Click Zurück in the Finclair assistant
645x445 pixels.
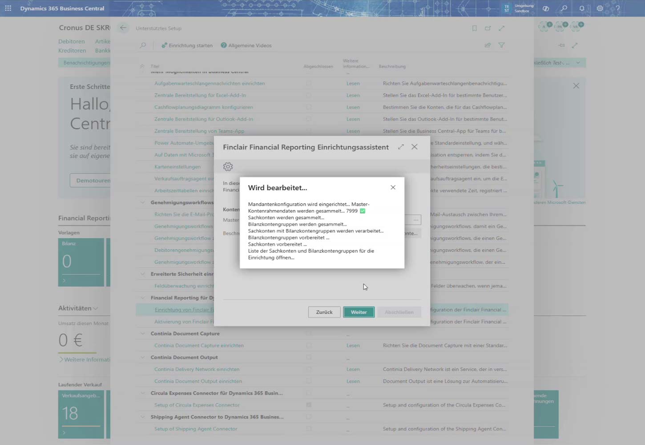324,312
